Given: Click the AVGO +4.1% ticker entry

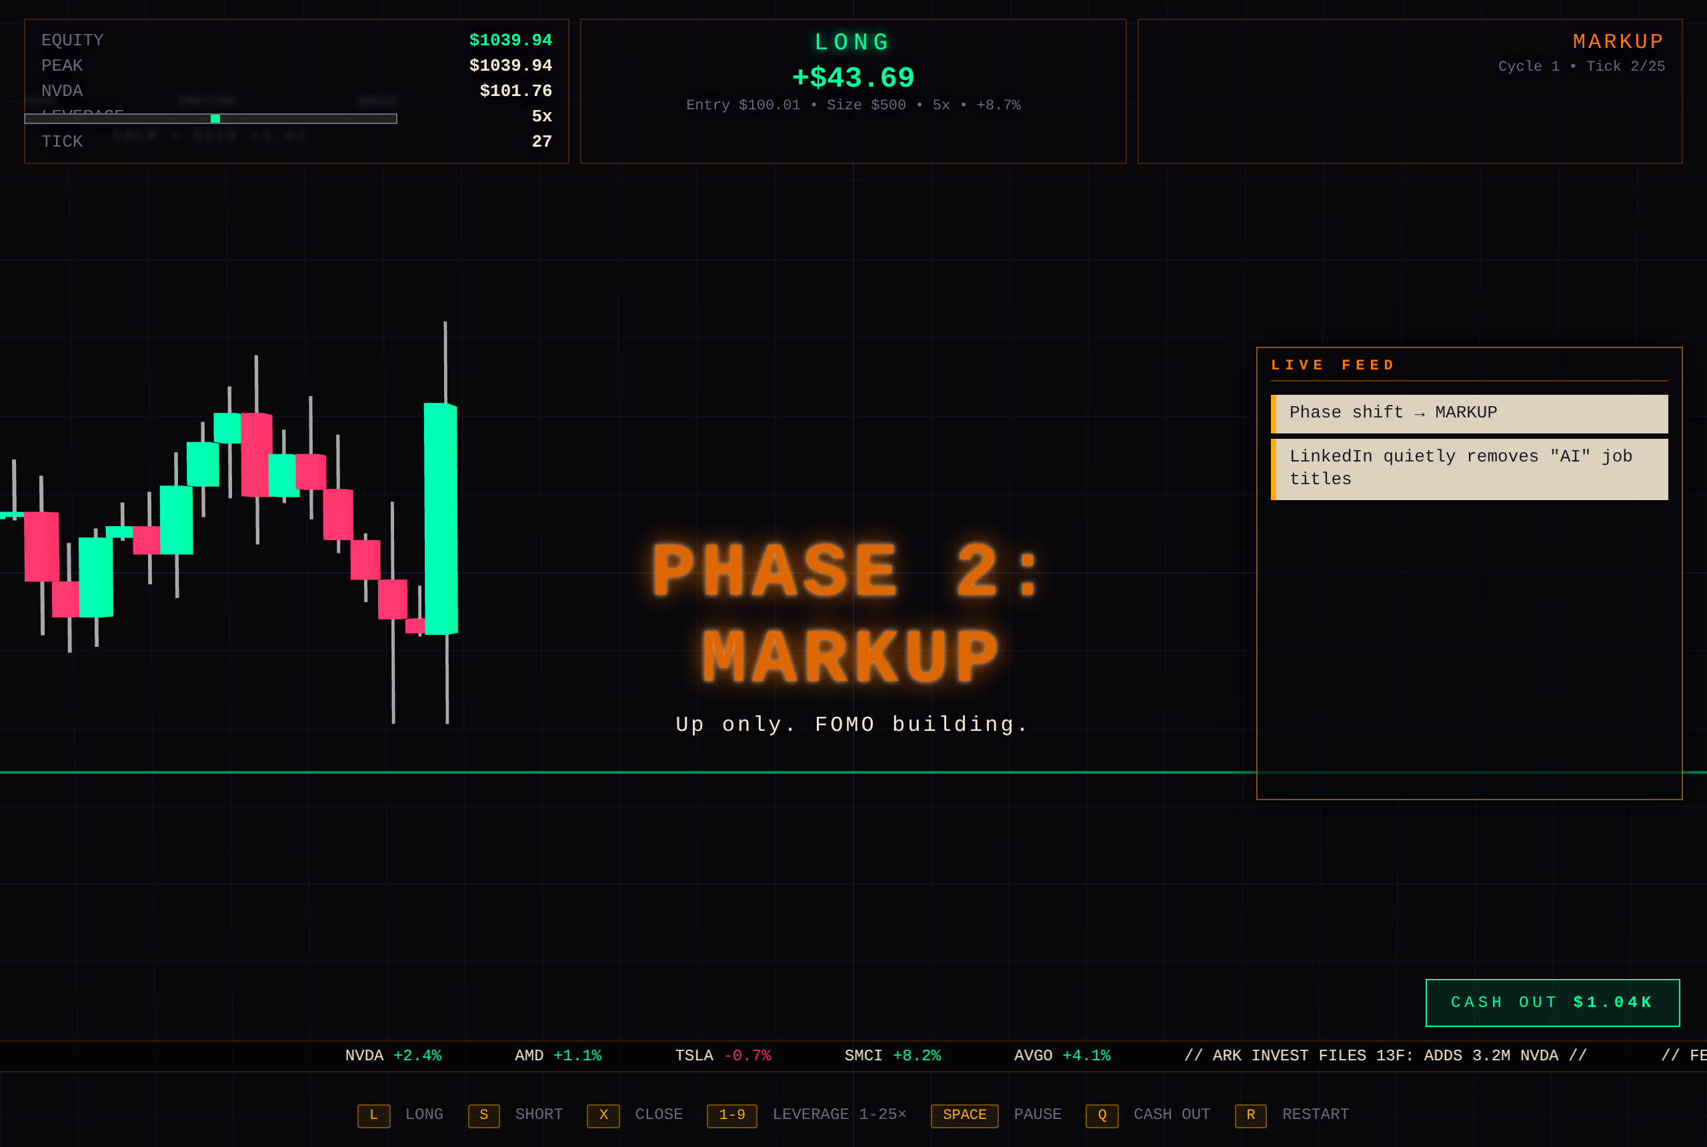Looking at the screenshot, I should coord(1062,1056).
